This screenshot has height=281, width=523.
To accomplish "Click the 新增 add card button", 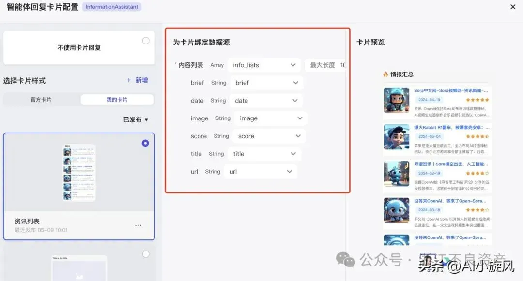I will (137, 80).
